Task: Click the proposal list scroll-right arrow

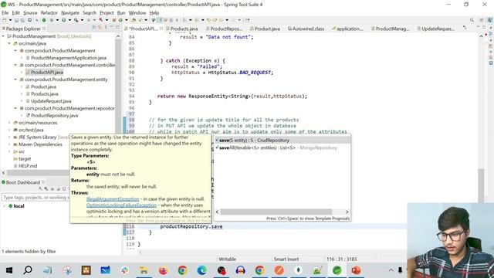Action: click(x=347, y=212)
